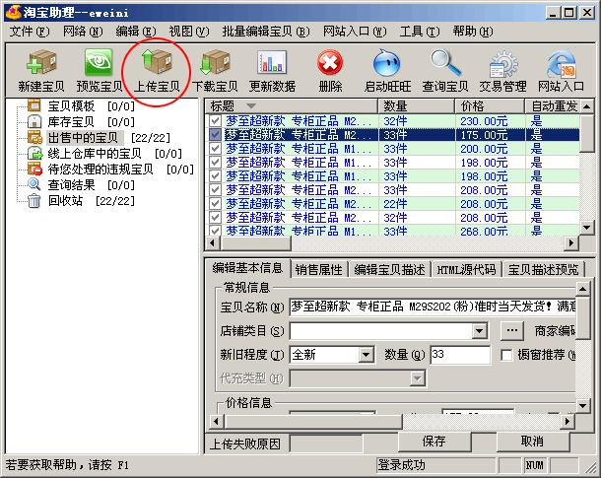Screen dimensions: 601x478
Task: Switch to HTML源代码 tab
Action: (x=466, y=269)
